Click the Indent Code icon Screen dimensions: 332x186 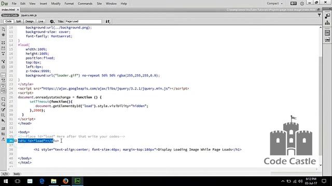pyautogui.click(x=3, y=129)
